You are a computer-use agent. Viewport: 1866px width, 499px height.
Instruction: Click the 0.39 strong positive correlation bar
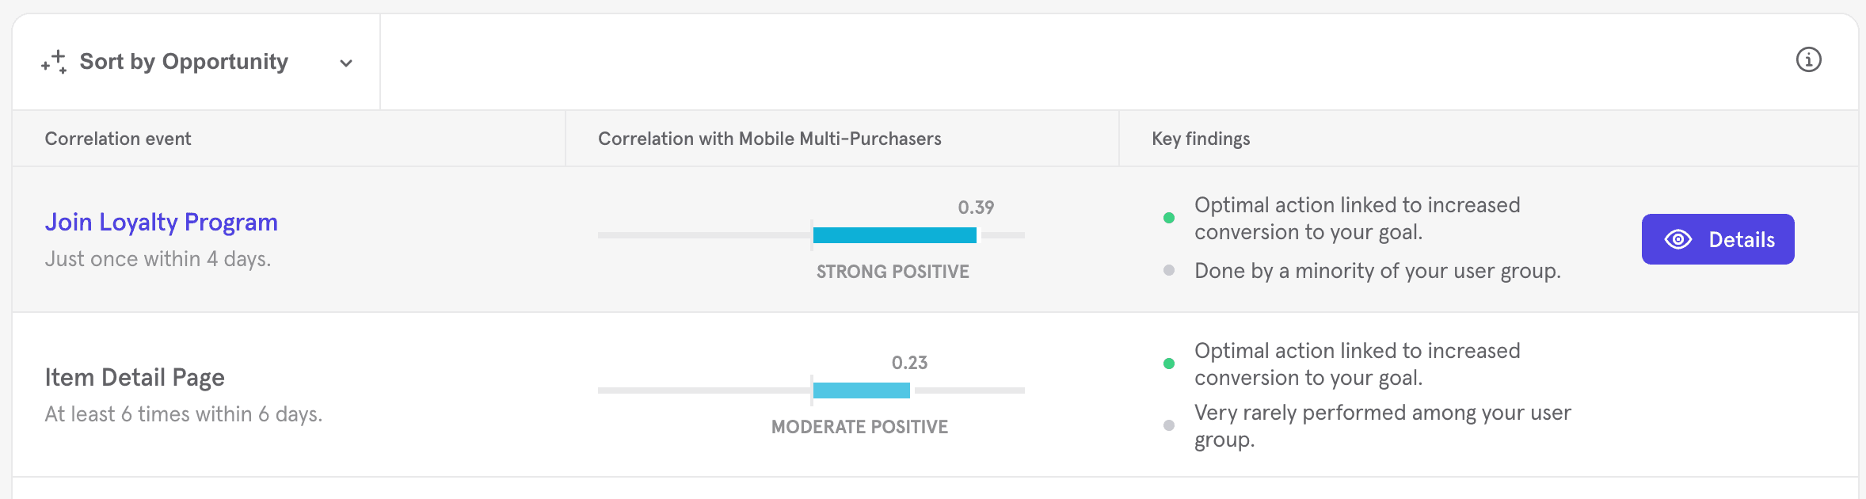(894, 235)
